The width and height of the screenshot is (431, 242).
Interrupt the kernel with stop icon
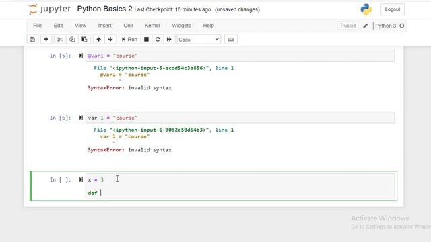pyautogui.click(x=147, y=39)
